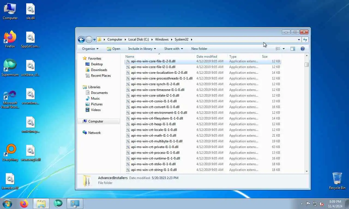Select Favorites in navigation pane
The height and width of the screenshot is (209, 349).
pos(95,59)
